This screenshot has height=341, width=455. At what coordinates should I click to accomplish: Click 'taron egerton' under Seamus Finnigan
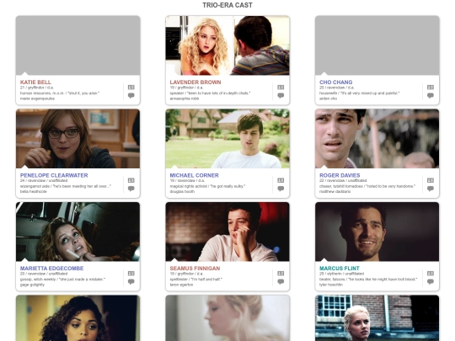tap(181, 285)
